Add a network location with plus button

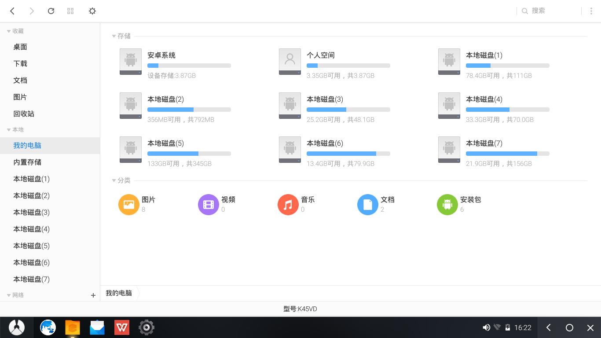point(93,295)
